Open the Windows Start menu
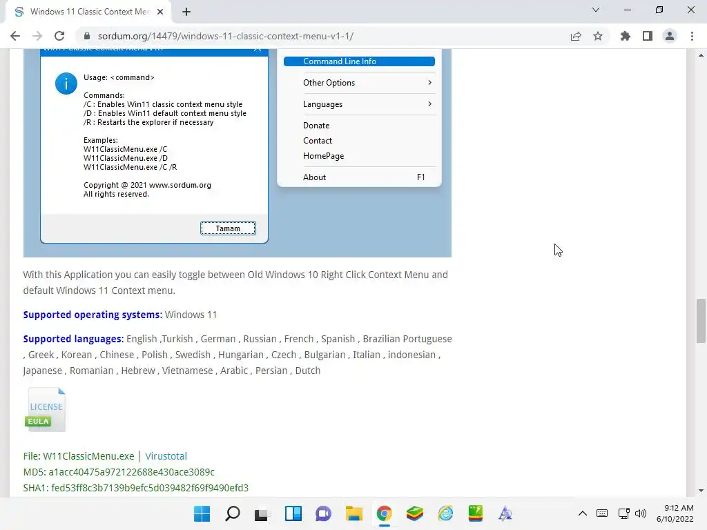The width and height of the screenshot is (707, 530). click(x=202, y=513)
